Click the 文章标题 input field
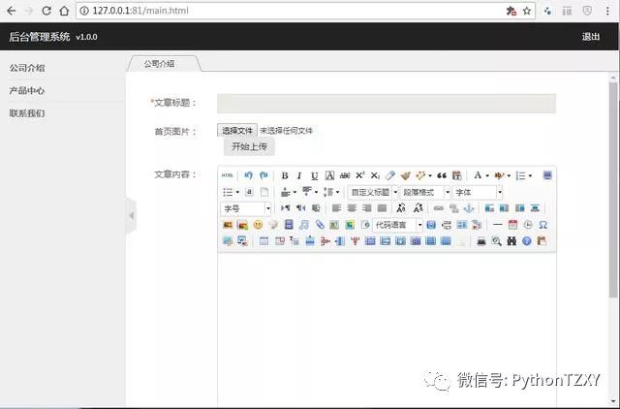The width and height of the screenshot is (620, 409). pyautogui.click(x=387, y=104)
